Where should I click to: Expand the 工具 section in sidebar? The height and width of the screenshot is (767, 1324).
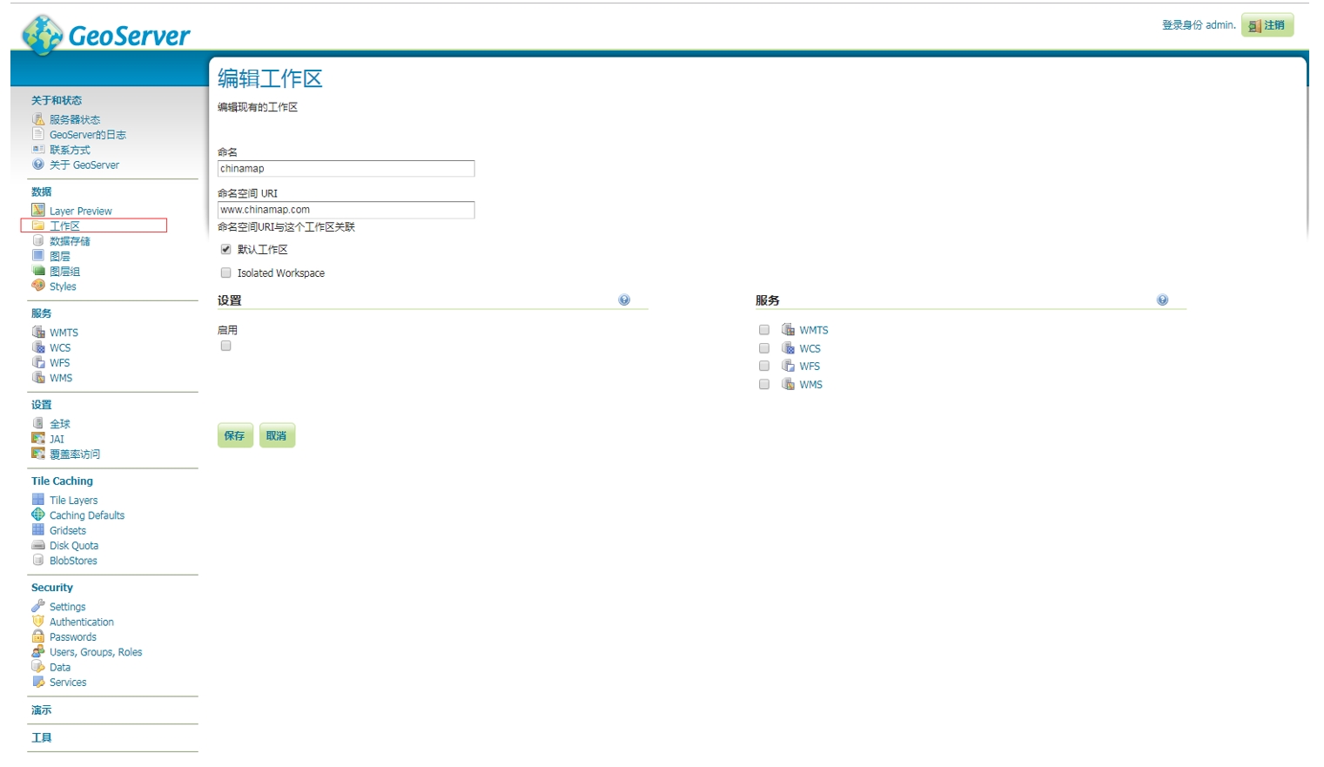click(42, 737)
